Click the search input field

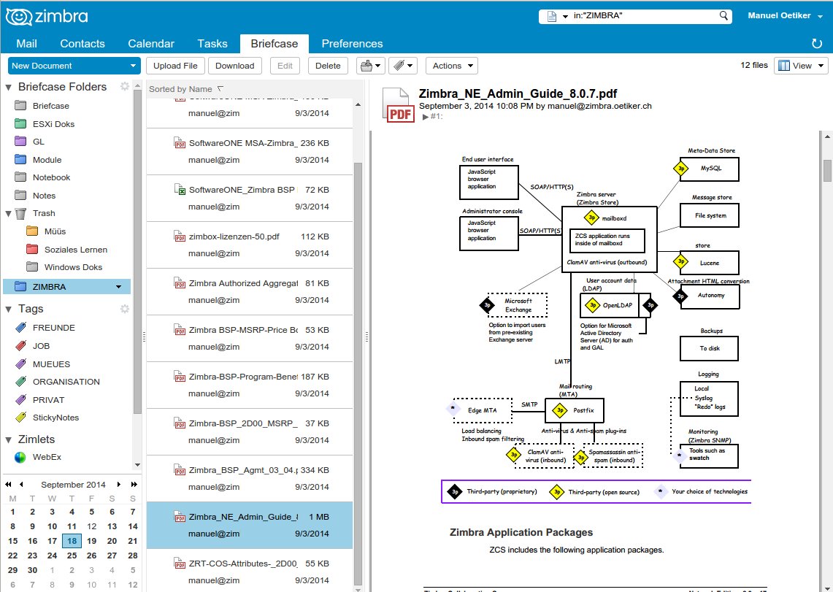644,16
